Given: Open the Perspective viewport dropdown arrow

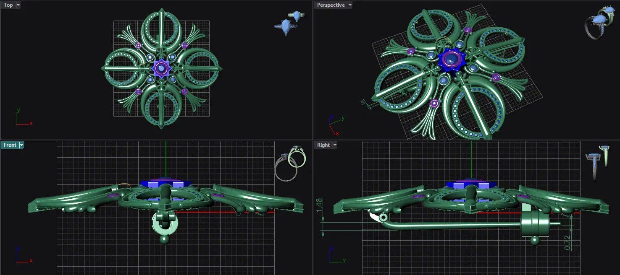Looking at the screenshot, I should [350, 5].
